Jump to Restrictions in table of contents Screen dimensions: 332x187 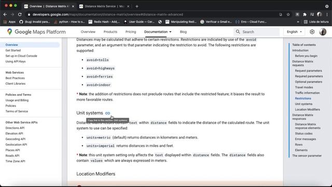tap(303, 98)
